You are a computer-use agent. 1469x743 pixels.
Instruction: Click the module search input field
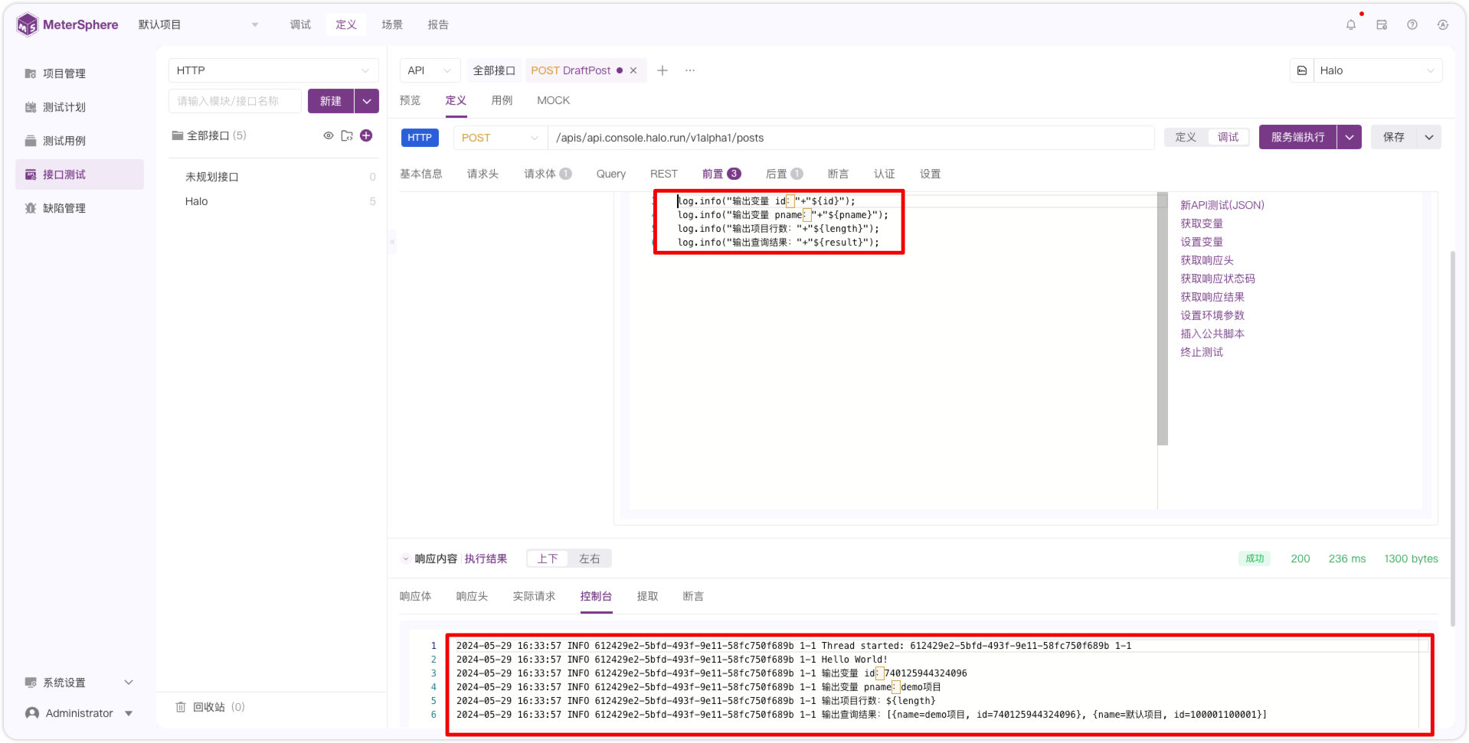235,101
